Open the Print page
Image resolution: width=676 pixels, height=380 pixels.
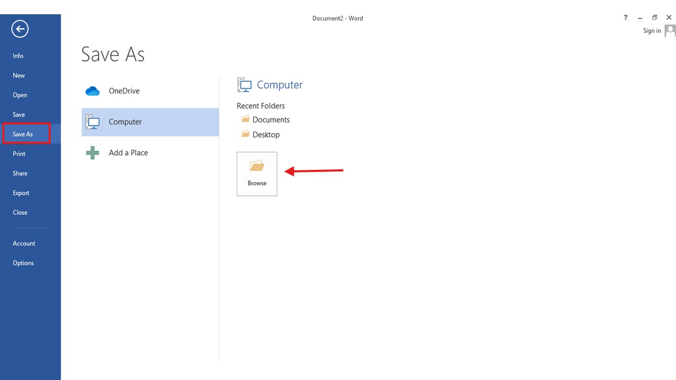coord(19,154)
